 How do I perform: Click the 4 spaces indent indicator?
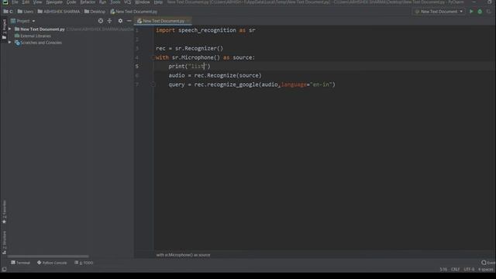(486, 270)
